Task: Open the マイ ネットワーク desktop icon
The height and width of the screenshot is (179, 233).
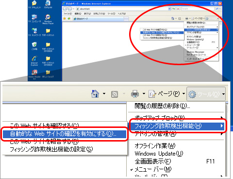Action: tap(34, 32)
